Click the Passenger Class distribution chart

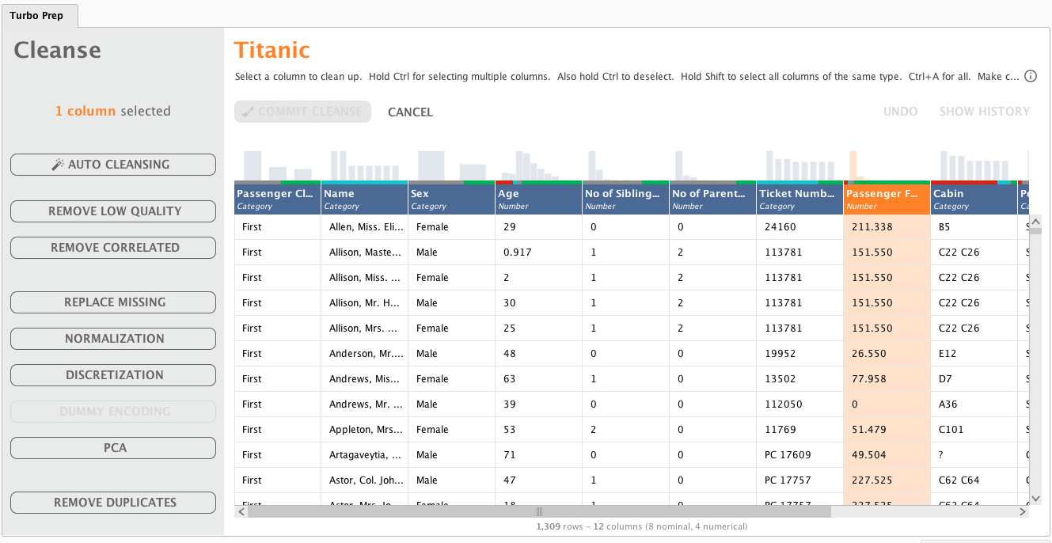[x=277, y=166]
